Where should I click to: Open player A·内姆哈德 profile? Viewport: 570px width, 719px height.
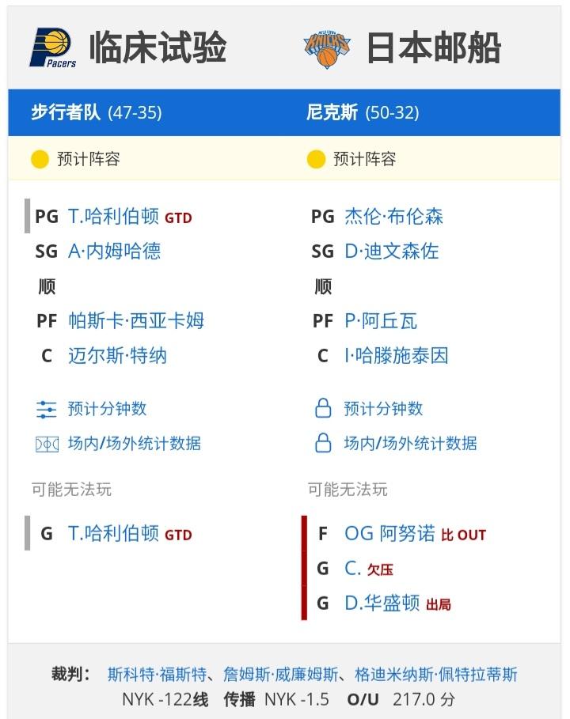pos(114,251)
